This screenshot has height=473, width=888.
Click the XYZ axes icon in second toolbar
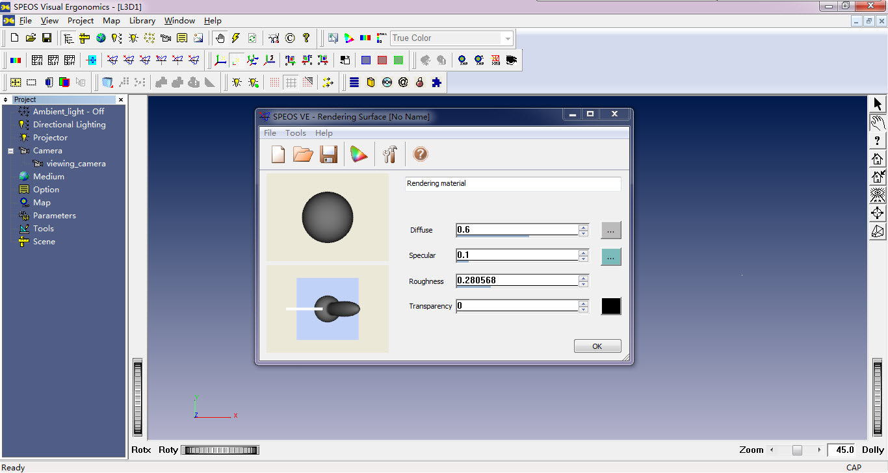(x=221, y=60)
